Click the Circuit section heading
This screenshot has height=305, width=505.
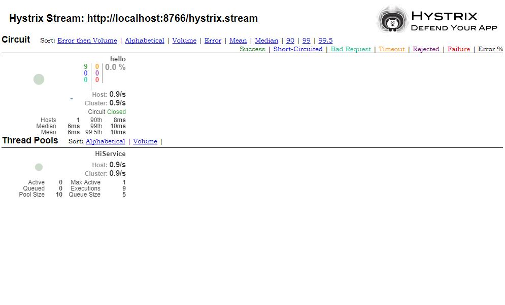[16, 40]
